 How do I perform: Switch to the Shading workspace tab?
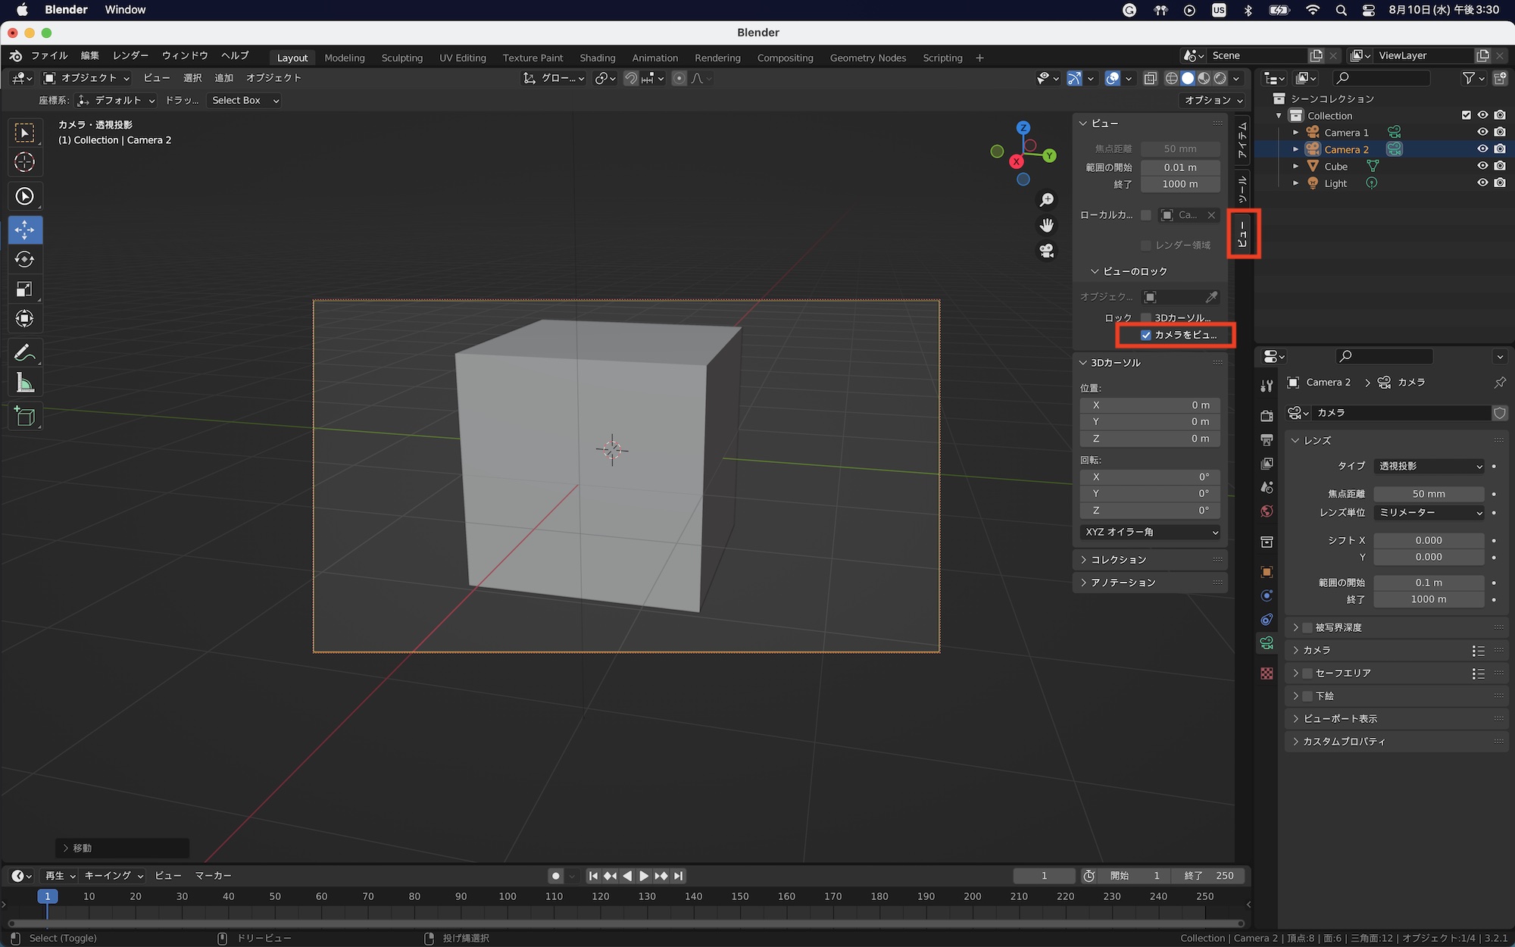point(597,58)
